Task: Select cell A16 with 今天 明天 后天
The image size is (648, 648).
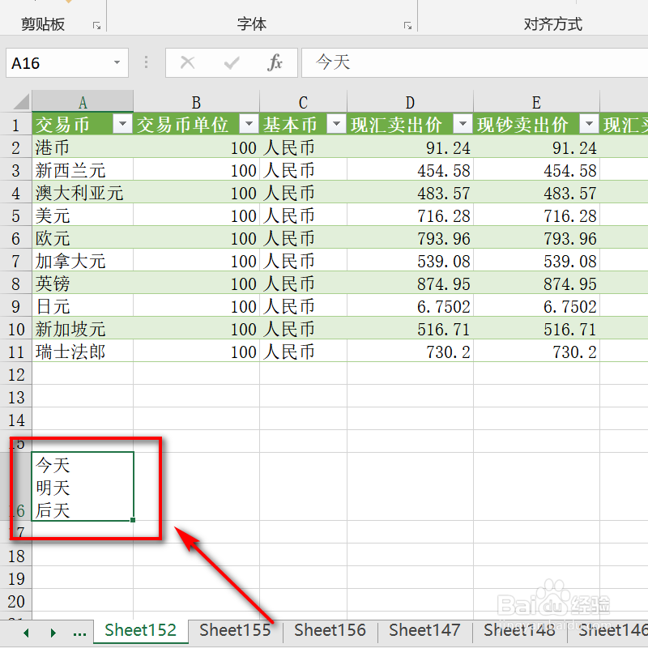Action: [83, 487]
